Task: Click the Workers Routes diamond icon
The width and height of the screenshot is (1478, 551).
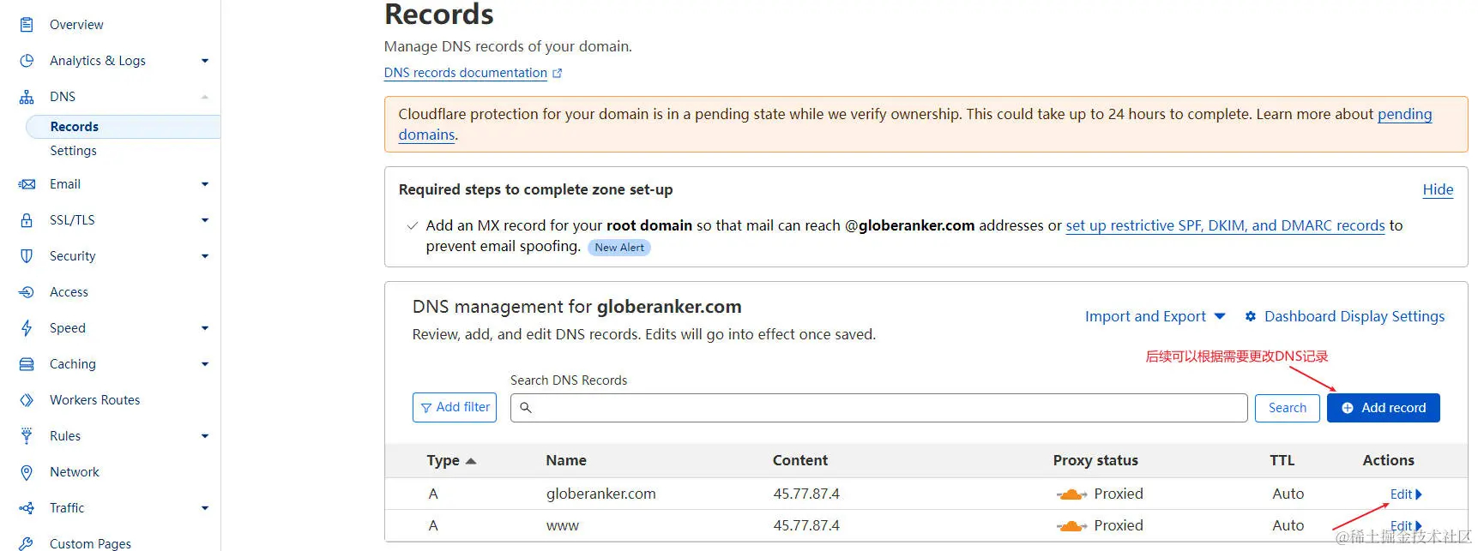Action: coord(27,400)
